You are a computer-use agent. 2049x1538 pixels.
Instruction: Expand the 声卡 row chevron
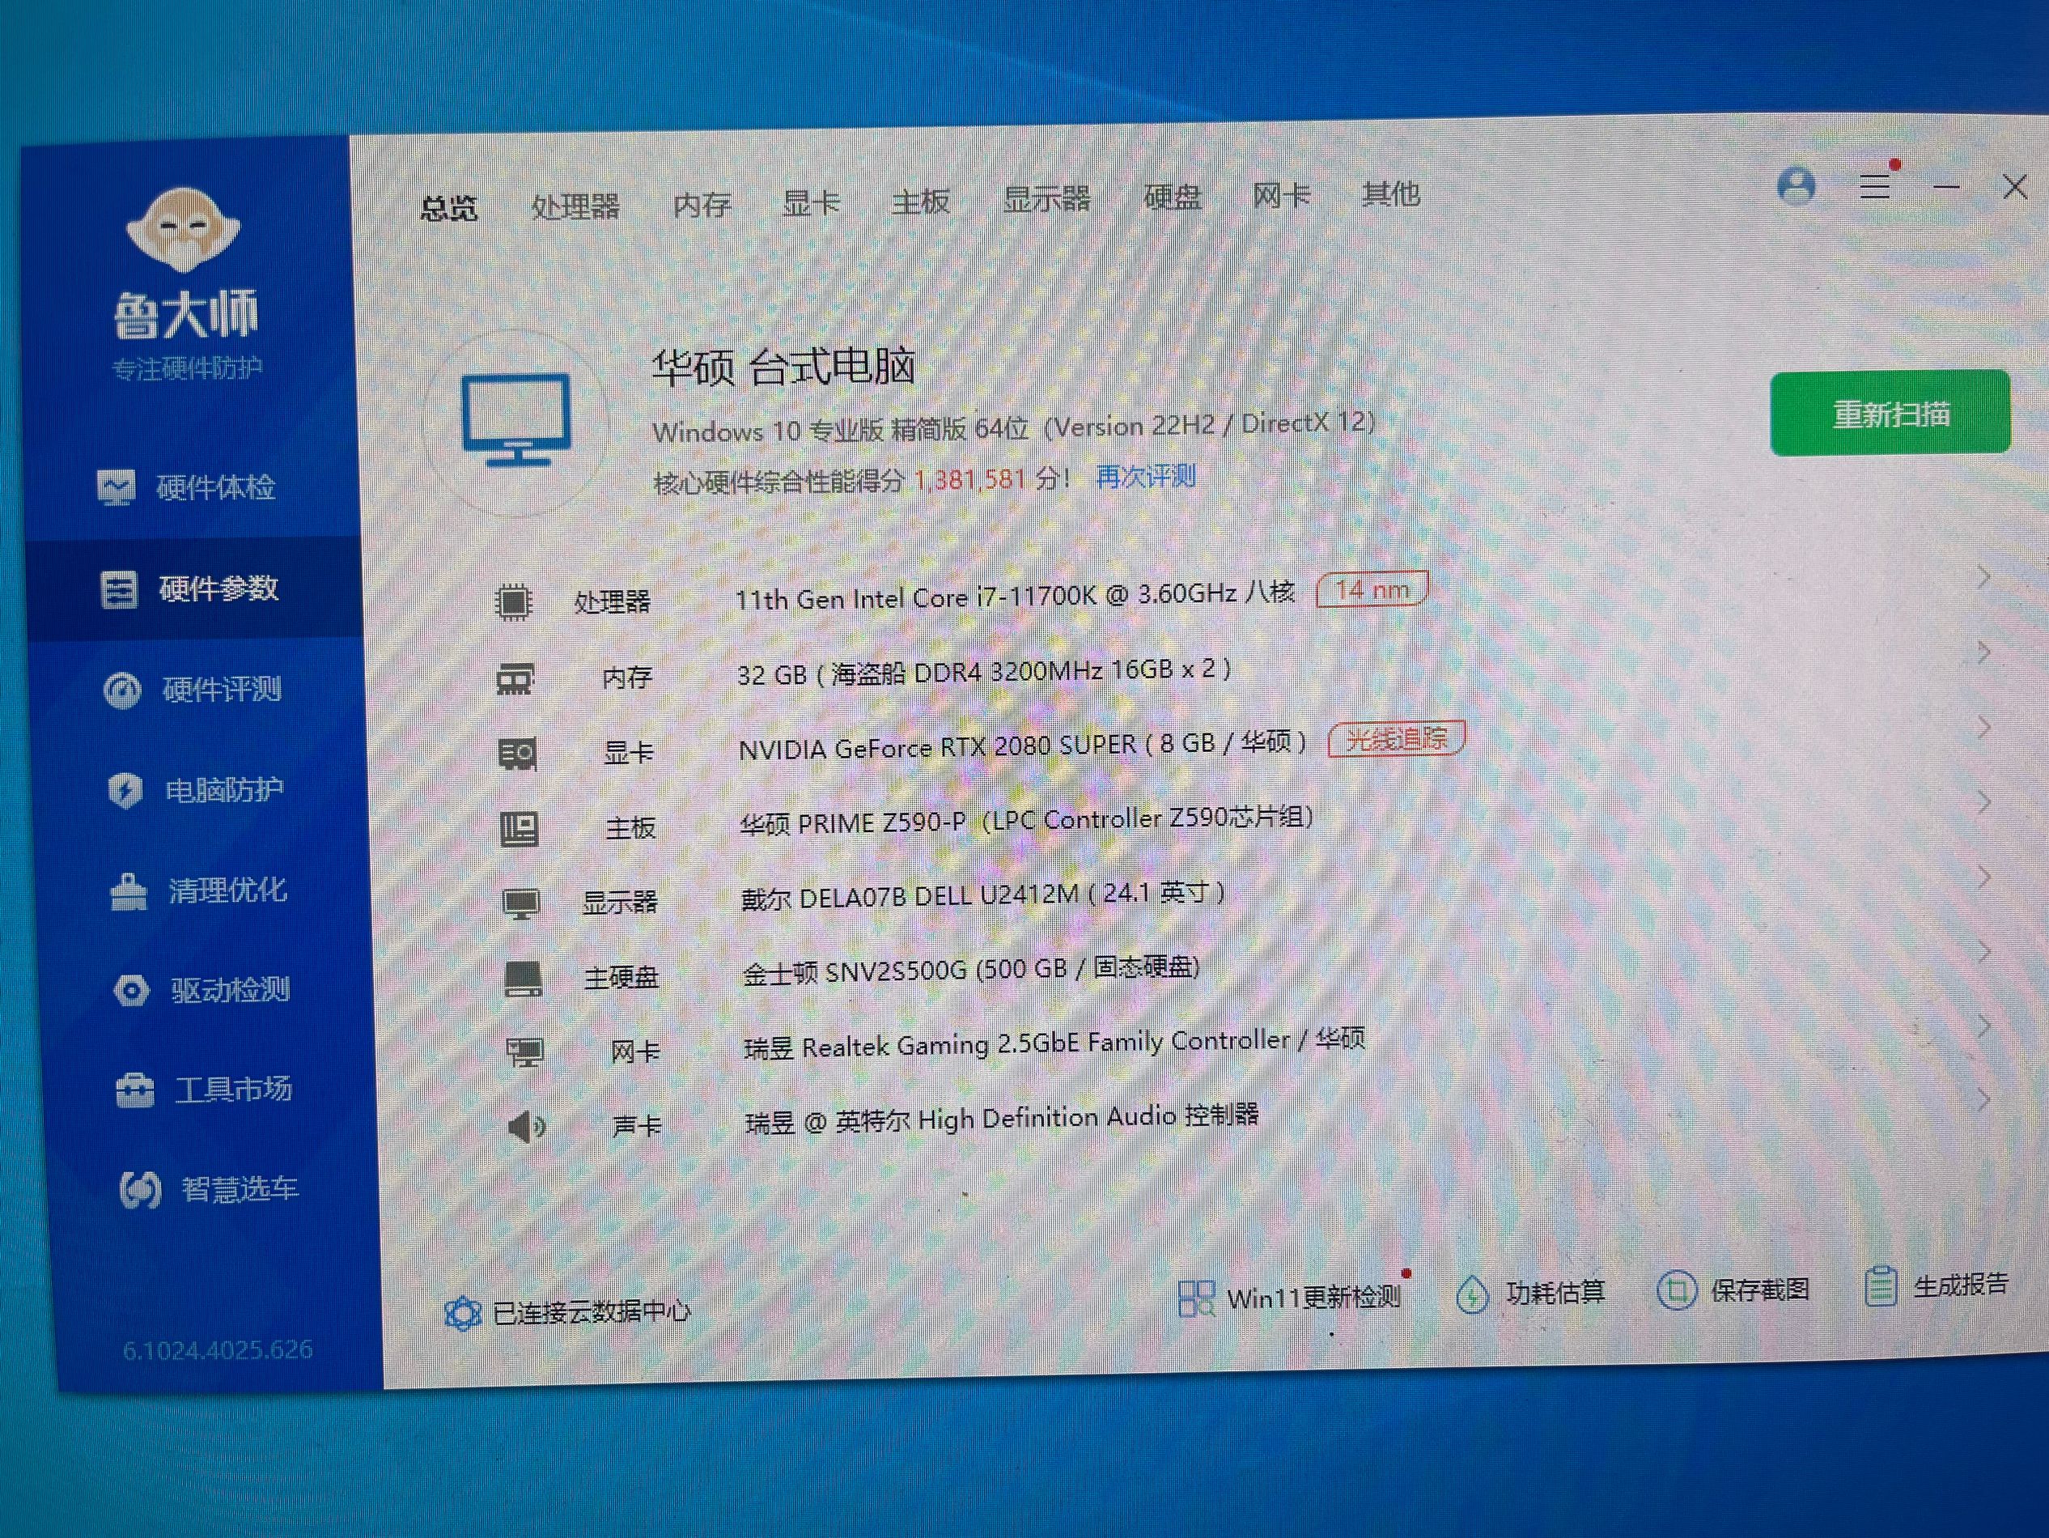tap(1983, 1100)
